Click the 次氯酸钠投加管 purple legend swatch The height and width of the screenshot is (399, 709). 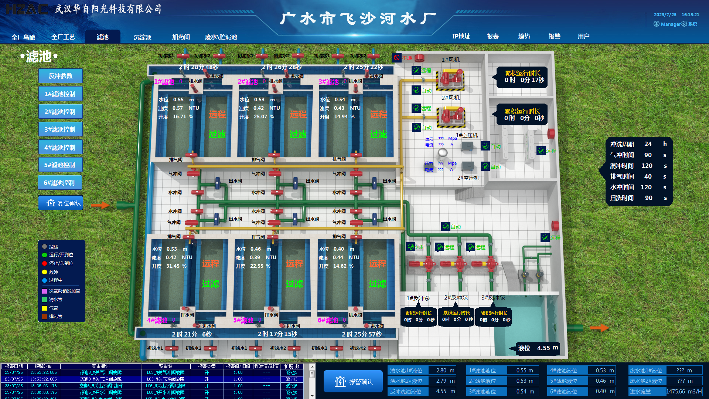click(45, 291)
